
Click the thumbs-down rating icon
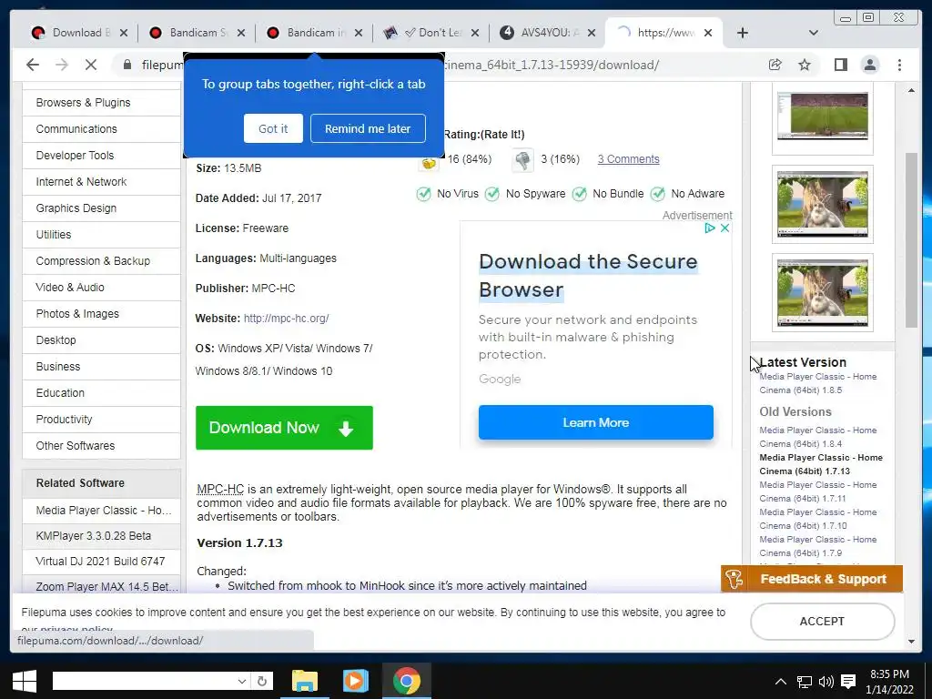[x=522, y=160]
